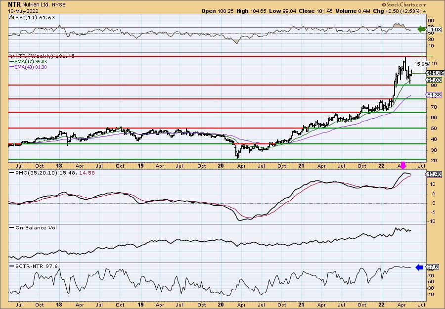Click the 110 level on the price scale
Viewport: 445px width, 309px height.
434,63
